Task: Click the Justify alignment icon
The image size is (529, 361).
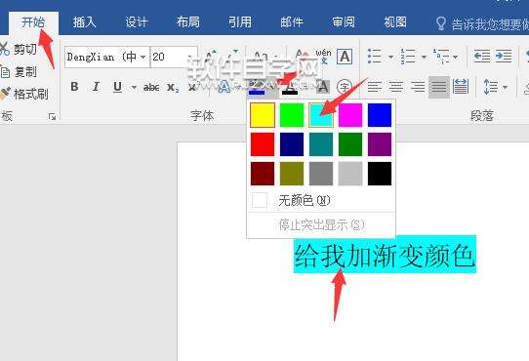Action: tap(439, 87)
